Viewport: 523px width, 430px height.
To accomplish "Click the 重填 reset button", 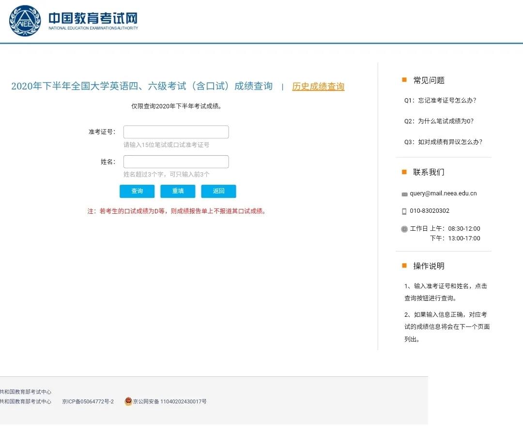I will tap(178, 191).
